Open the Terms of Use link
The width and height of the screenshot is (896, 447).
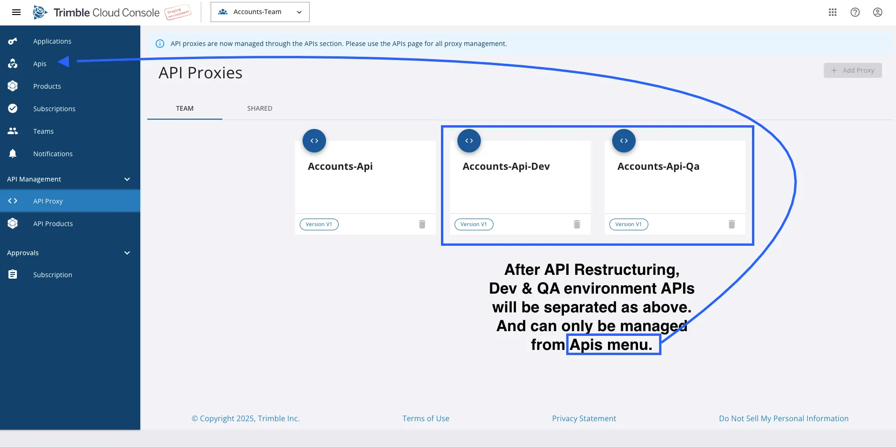tap(426, 418)
